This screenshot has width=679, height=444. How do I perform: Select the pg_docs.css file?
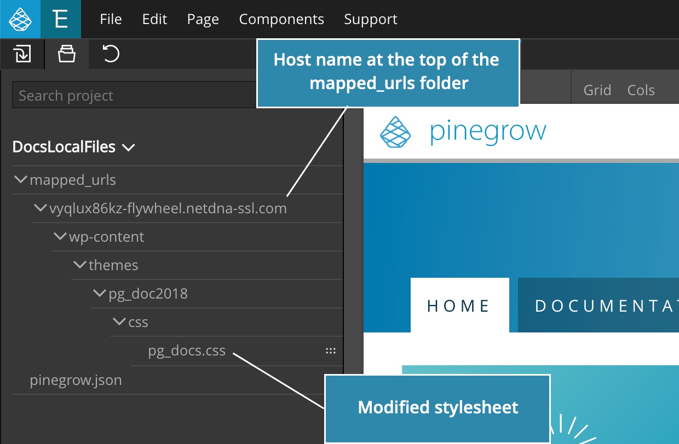coord(187,350)
